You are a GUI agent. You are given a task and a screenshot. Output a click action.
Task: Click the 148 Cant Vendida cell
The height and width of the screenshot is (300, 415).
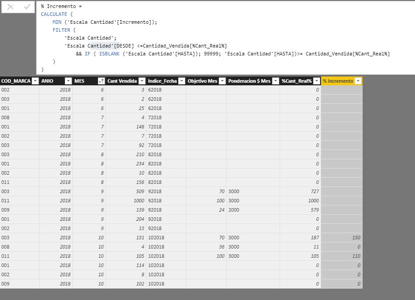click(126, 127)
